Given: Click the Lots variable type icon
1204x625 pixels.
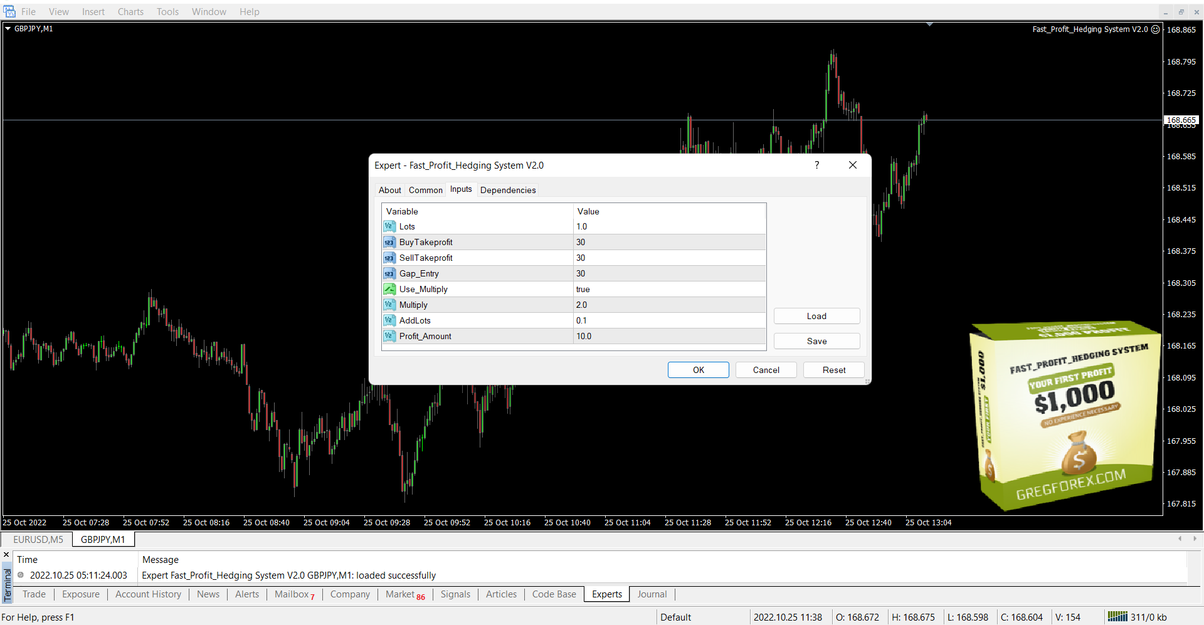Looking at the screenshot, I should (389, 226).
